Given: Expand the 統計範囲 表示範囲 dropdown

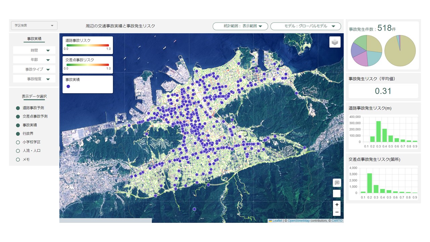Looking at the screenshot, I should coord(240,26).
